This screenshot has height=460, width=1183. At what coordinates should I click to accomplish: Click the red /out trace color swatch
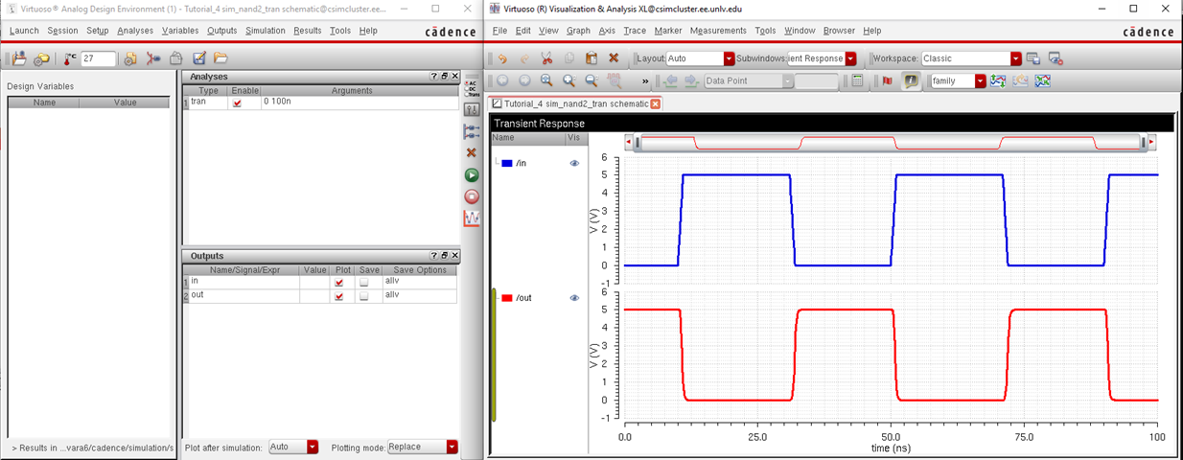click(507, 298)
